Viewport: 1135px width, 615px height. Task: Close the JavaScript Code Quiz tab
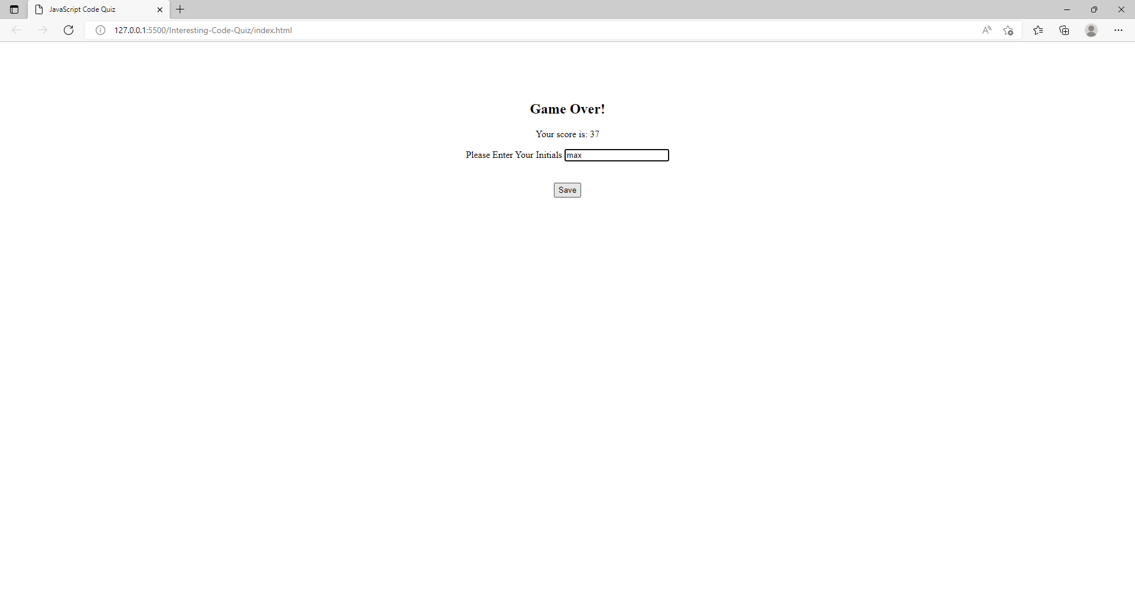(160, 9)
